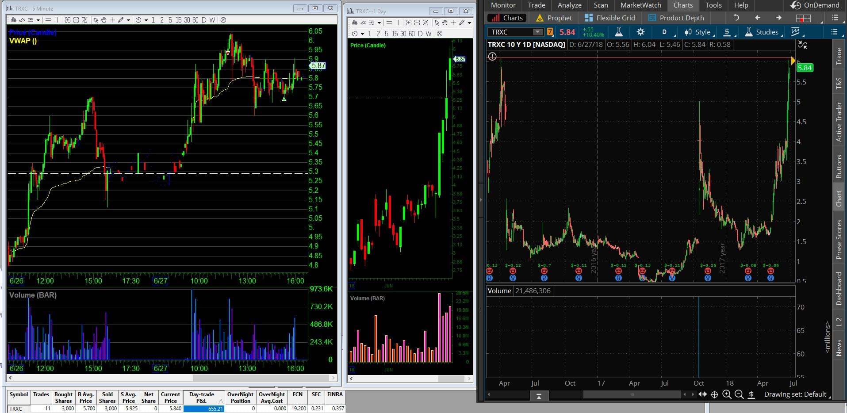Click zoom in icon in 1 Day chart toolbar
The image size is (847, 413).
409,23
